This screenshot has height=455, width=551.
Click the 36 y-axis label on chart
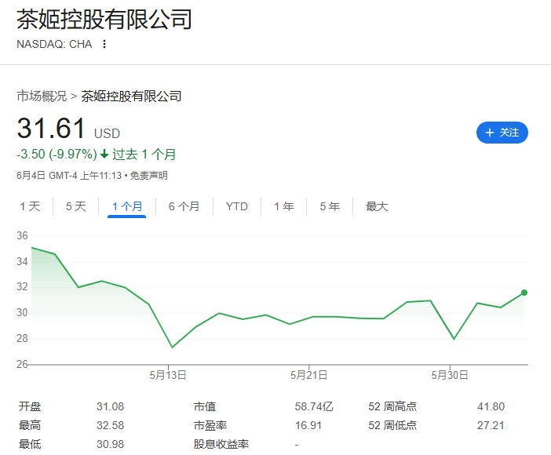coord(22,235)
